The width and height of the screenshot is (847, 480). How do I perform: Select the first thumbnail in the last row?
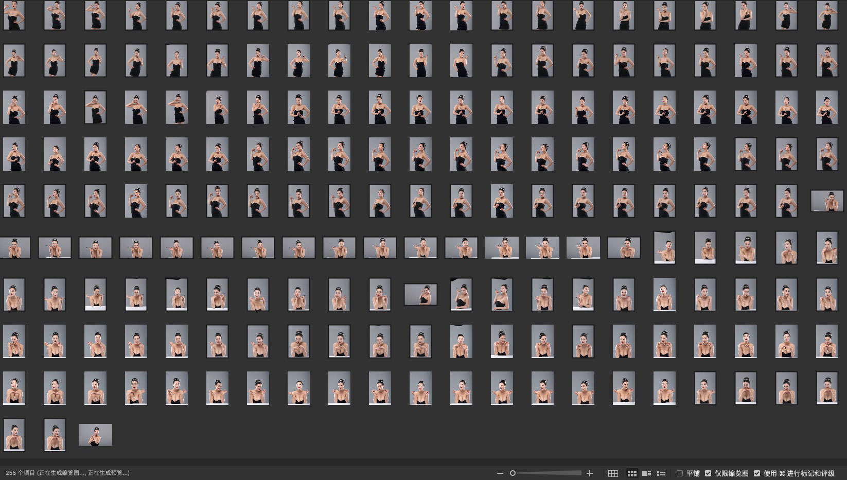[x=14, y=435]
